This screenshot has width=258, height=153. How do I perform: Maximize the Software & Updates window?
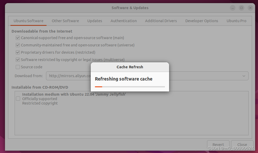242,8
